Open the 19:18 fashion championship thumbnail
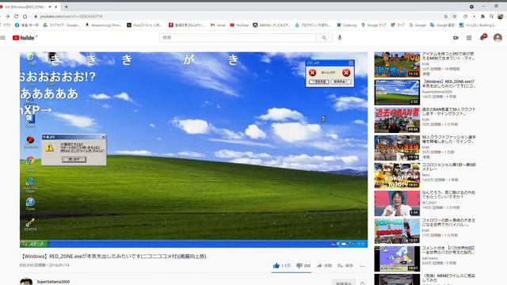Screen dimensions: 507x285 tap(397, 148)
